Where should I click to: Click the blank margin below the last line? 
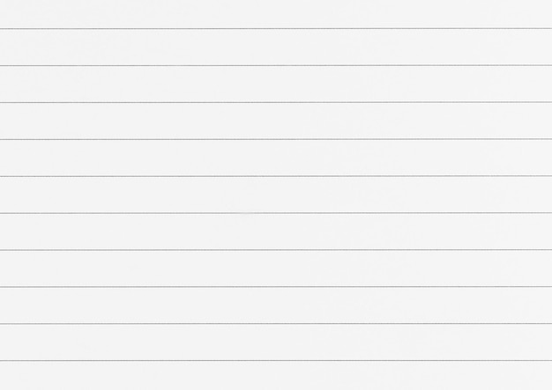(276, 376)
